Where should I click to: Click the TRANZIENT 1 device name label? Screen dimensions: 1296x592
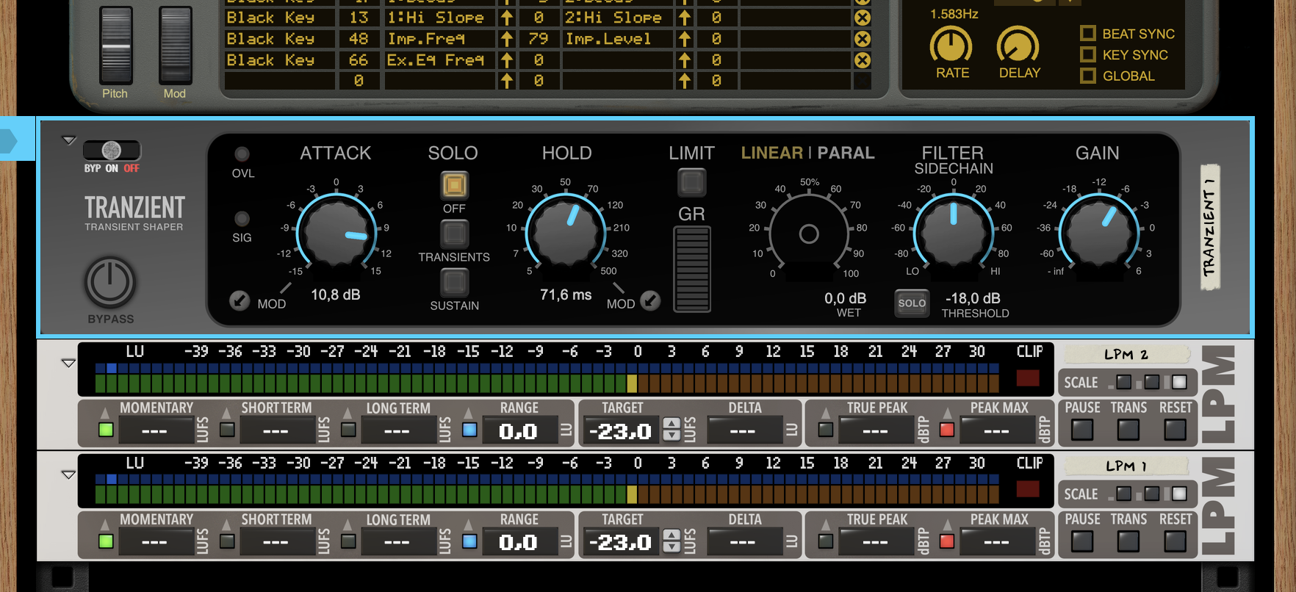point(1209,228)
